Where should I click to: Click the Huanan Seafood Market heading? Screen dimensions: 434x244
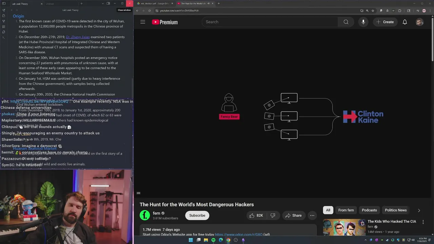pos(35,148)
